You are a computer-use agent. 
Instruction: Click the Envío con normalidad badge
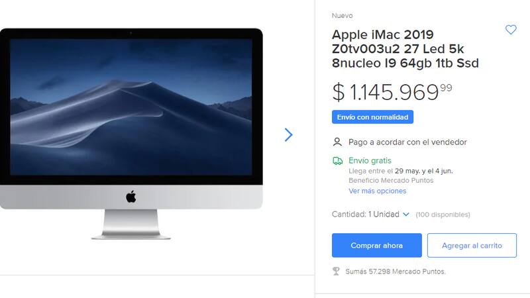(372, 117)
